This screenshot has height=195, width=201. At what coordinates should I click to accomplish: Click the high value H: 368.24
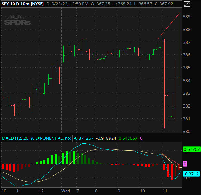pyautogui.click(x=122, y=4)
